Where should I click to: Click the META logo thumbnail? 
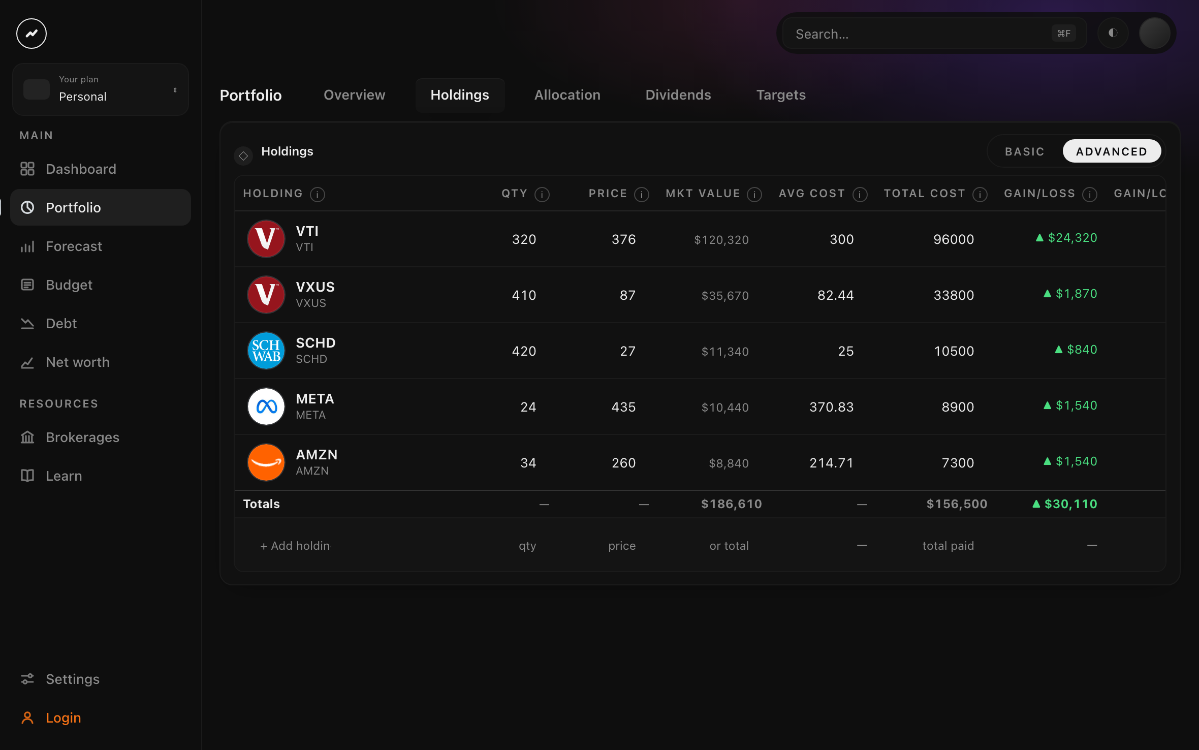click(x=266, y=407)
